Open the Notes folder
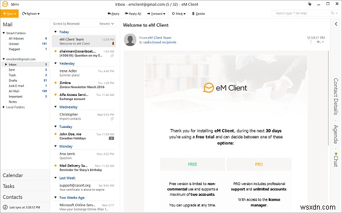The width and height of the screenshot is (342, 213). click(13, 102)
